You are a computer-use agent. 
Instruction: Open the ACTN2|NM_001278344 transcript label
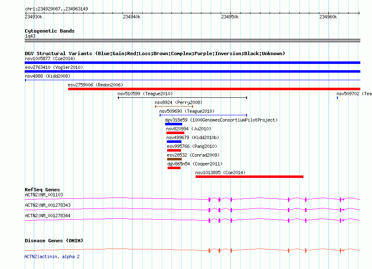[x=48, y=216]
